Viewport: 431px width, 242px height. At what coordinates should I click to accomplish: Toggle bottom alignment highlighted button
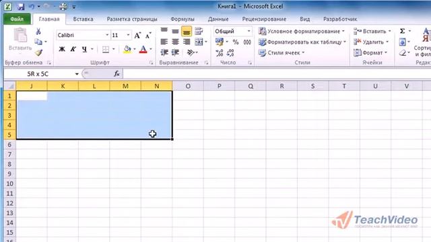coord(187,32)
